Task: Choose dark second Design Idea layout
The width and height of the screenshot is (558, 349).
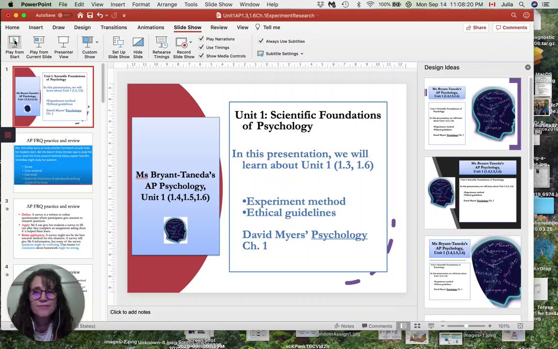Action: click(472, 192)
